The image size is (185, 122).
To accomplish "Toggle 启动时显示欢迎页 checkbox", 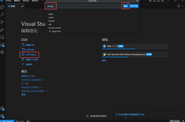I will [x=87, y=116].
